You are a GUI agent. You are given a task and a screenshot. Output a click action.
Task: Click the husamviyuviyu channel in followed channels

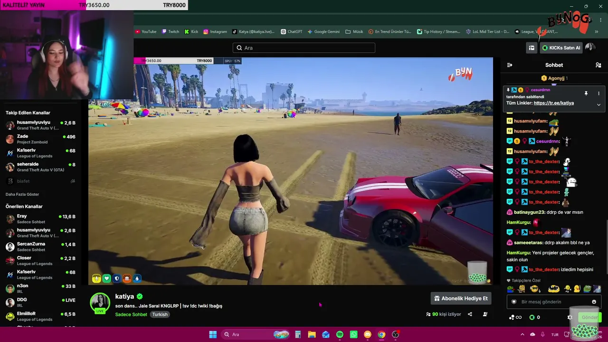click(40, 125)
